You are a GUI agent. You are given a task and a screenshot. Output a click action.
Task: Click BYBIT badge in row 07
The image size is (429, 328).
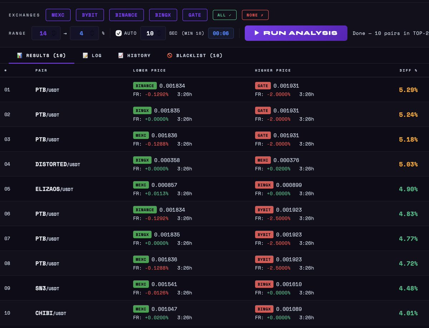coord(264,235)
